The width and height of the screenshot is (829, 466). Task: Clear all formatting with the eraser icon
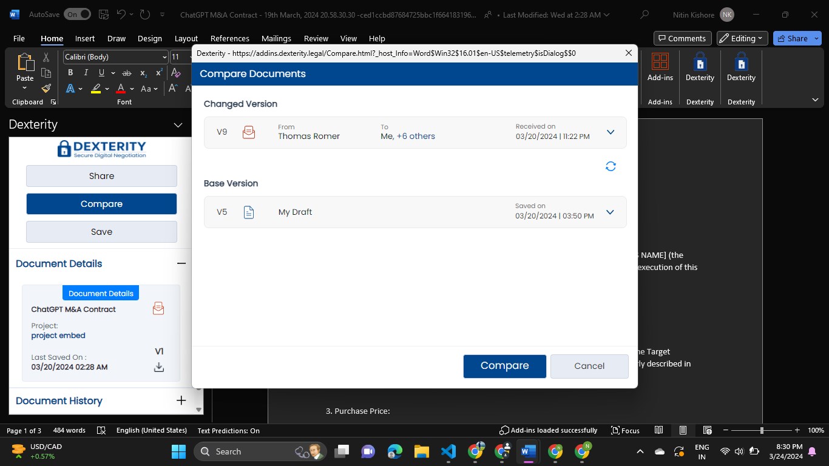click(176, 73)
